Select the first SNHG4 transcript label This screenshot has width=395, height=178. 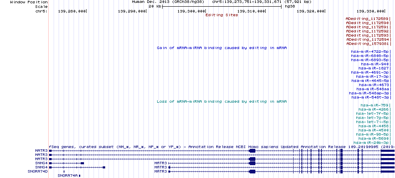coord(41,163)
